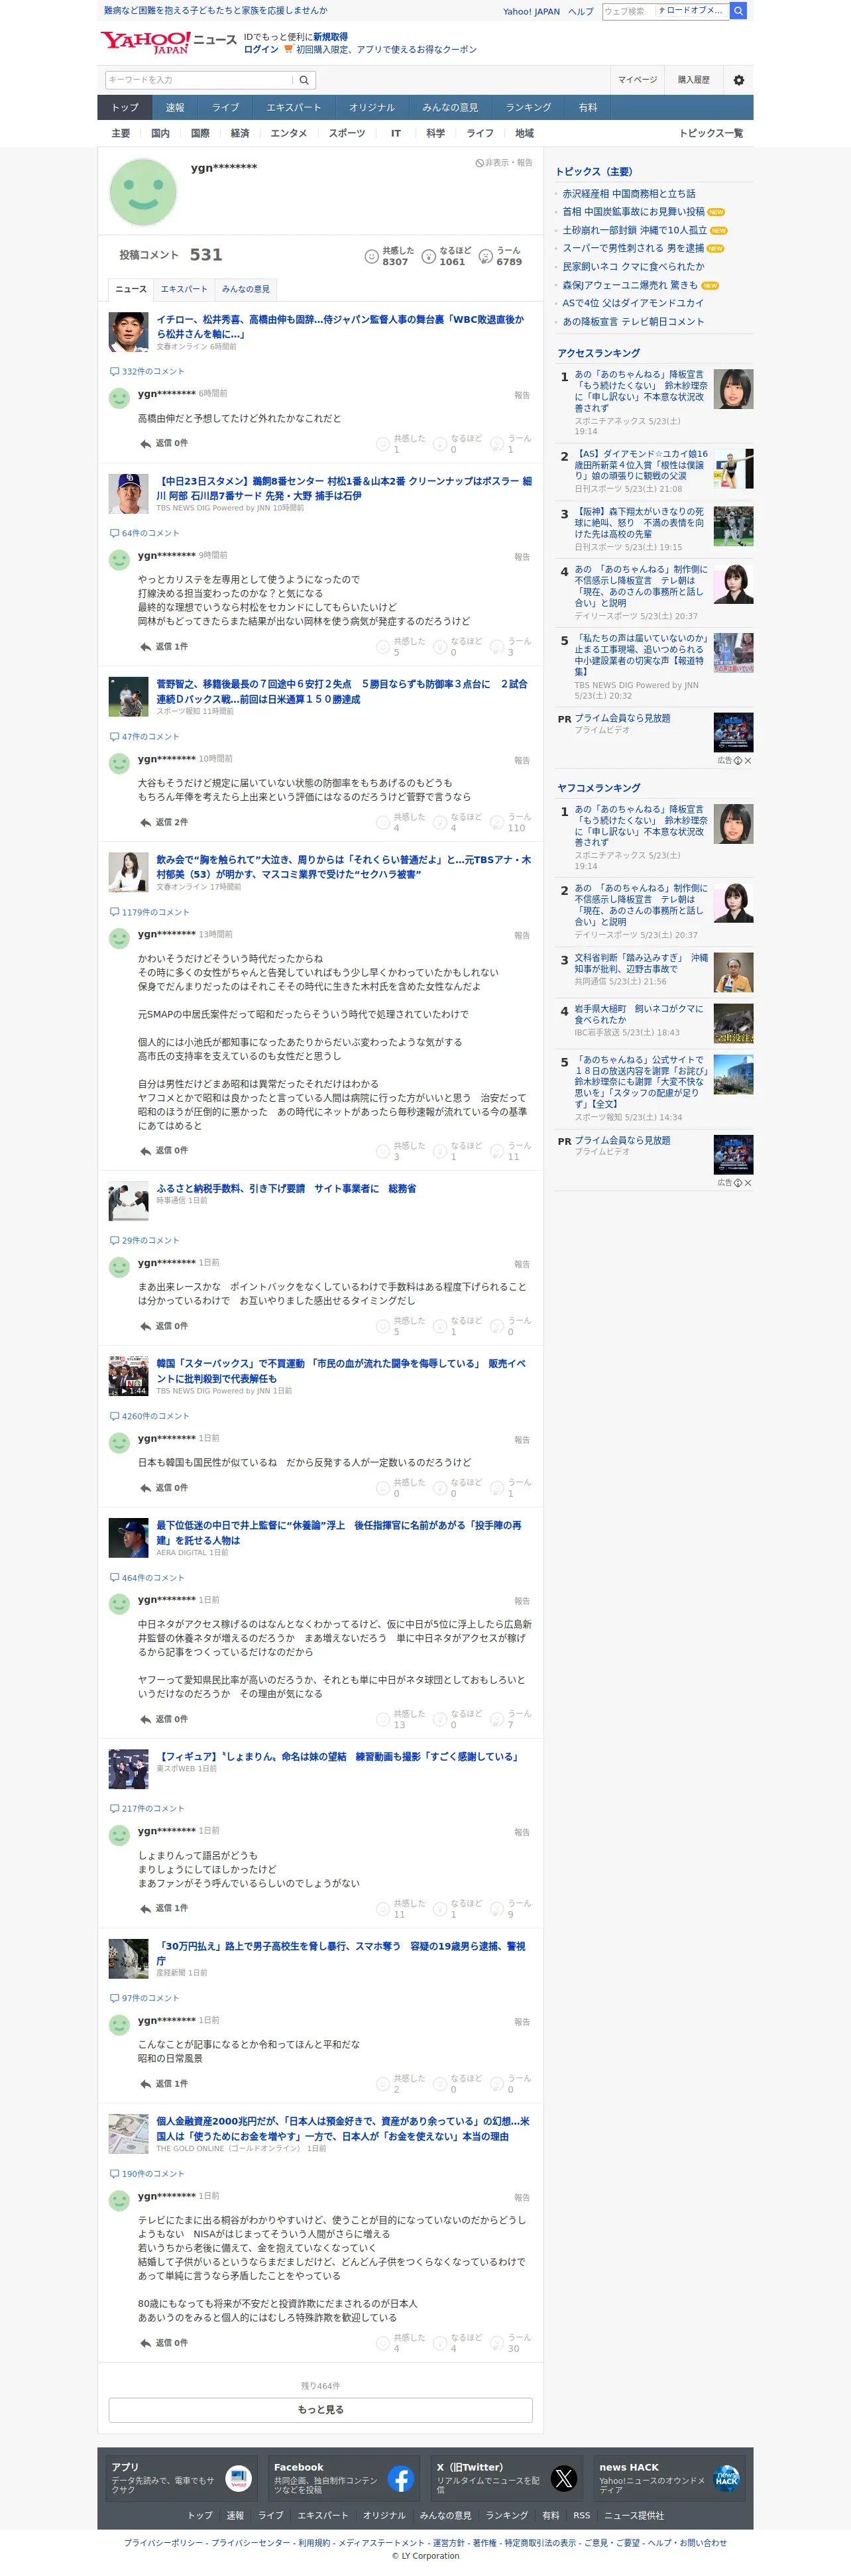This screenshot has width=851, height=2576.
Task: Select the エンタメ category
Action: (289, 133)
